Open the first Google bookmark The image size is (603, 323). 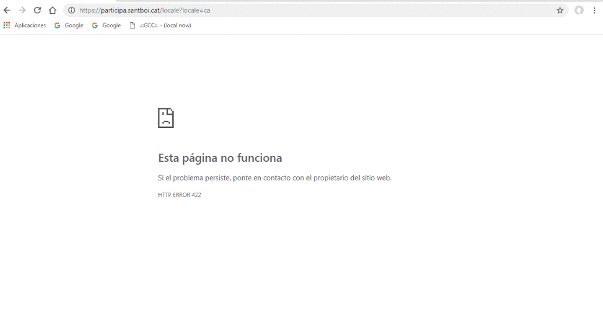[69, 26]
